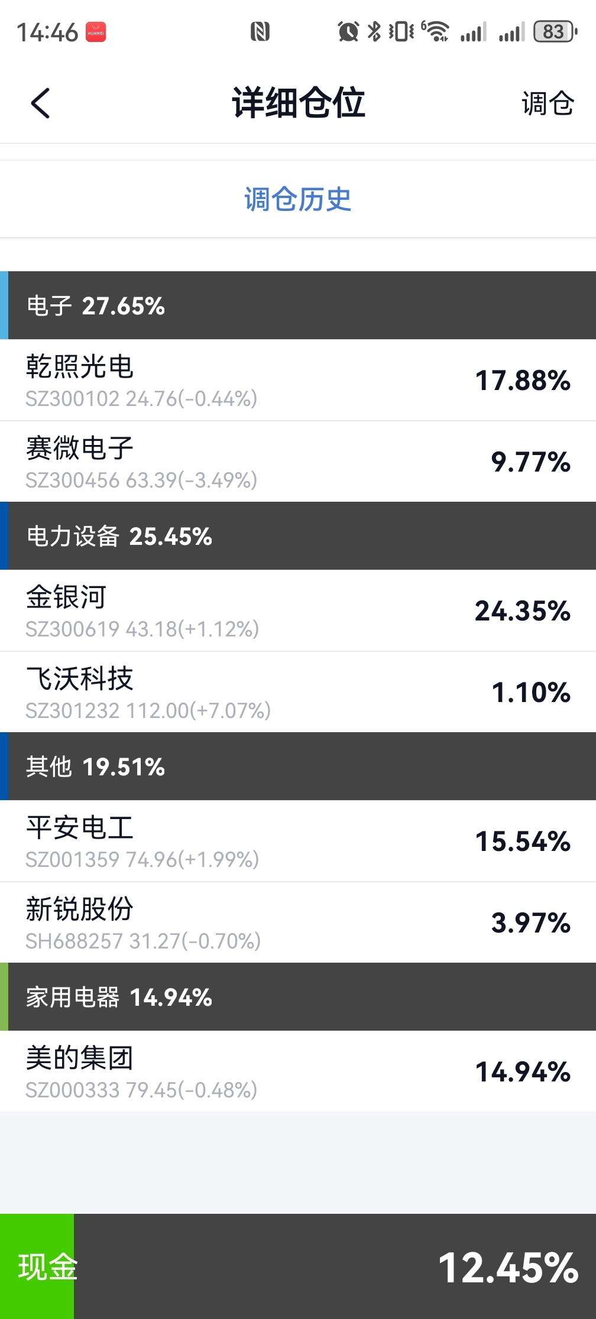Select the 电子 27.65% sector header
Image resolution: width=596 pixels, height=1319 pixels.
pyautogui.click(x=298, y=306)
